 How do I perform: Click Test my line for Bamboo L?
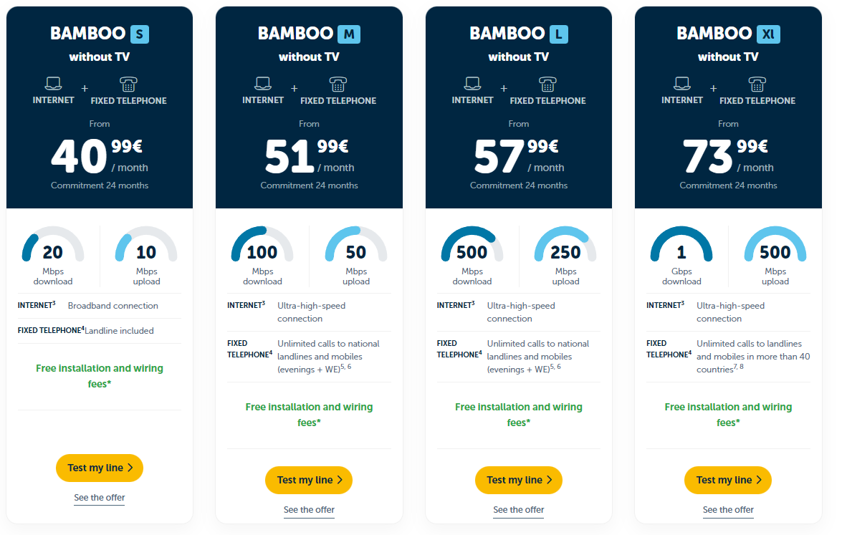[x=519, y=480]
